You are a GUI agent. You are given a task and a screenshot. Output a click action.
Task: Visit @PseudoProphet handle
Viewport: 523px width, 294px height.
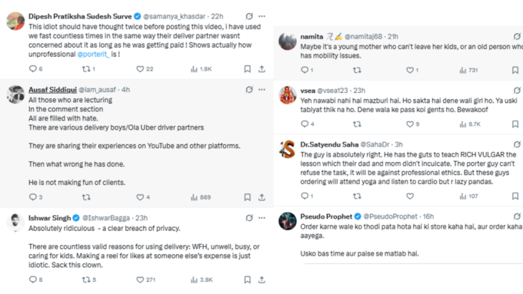coord(390,216)
